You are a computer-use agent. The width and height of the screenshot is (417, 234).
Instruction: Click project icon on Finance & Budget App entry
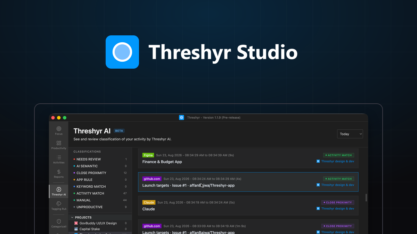click(x=318, y=161)
